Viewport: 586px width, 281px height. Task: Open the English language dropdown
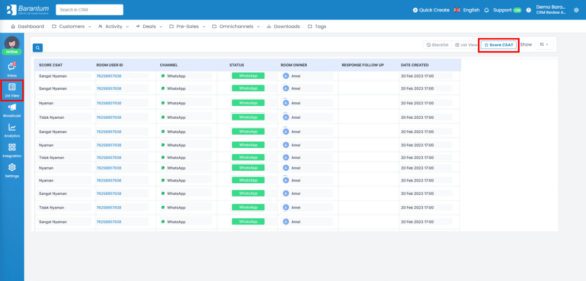466,10
